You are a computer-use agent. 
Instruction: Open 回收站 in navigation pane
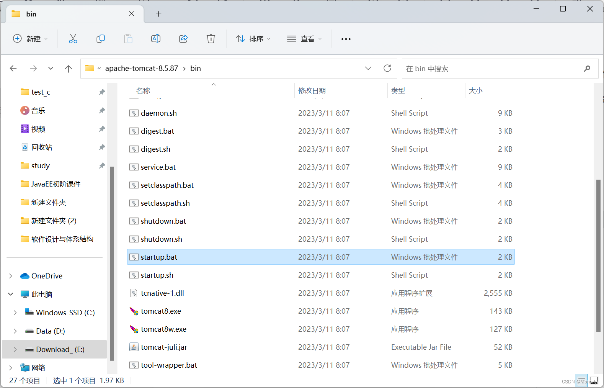click(x=42, y=147)
